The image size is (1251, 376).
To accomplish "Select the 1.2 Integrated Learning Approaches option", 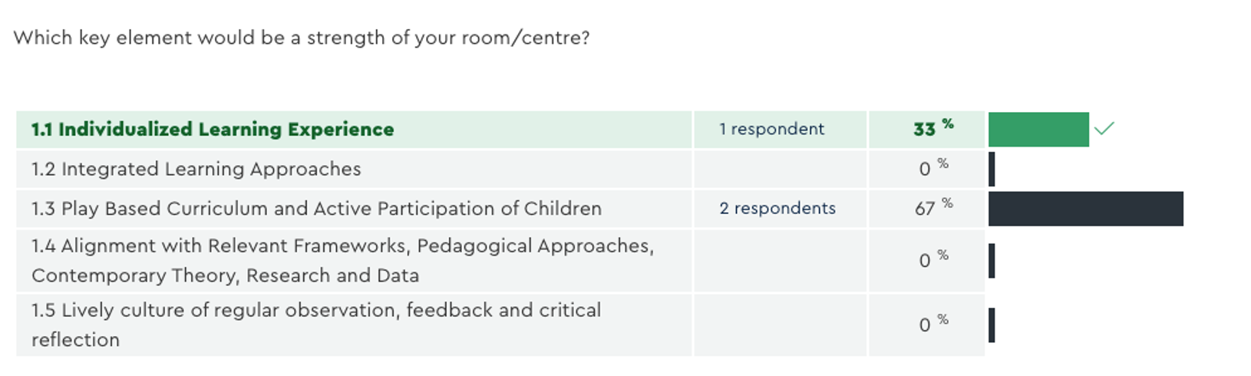I will [196, 169].
